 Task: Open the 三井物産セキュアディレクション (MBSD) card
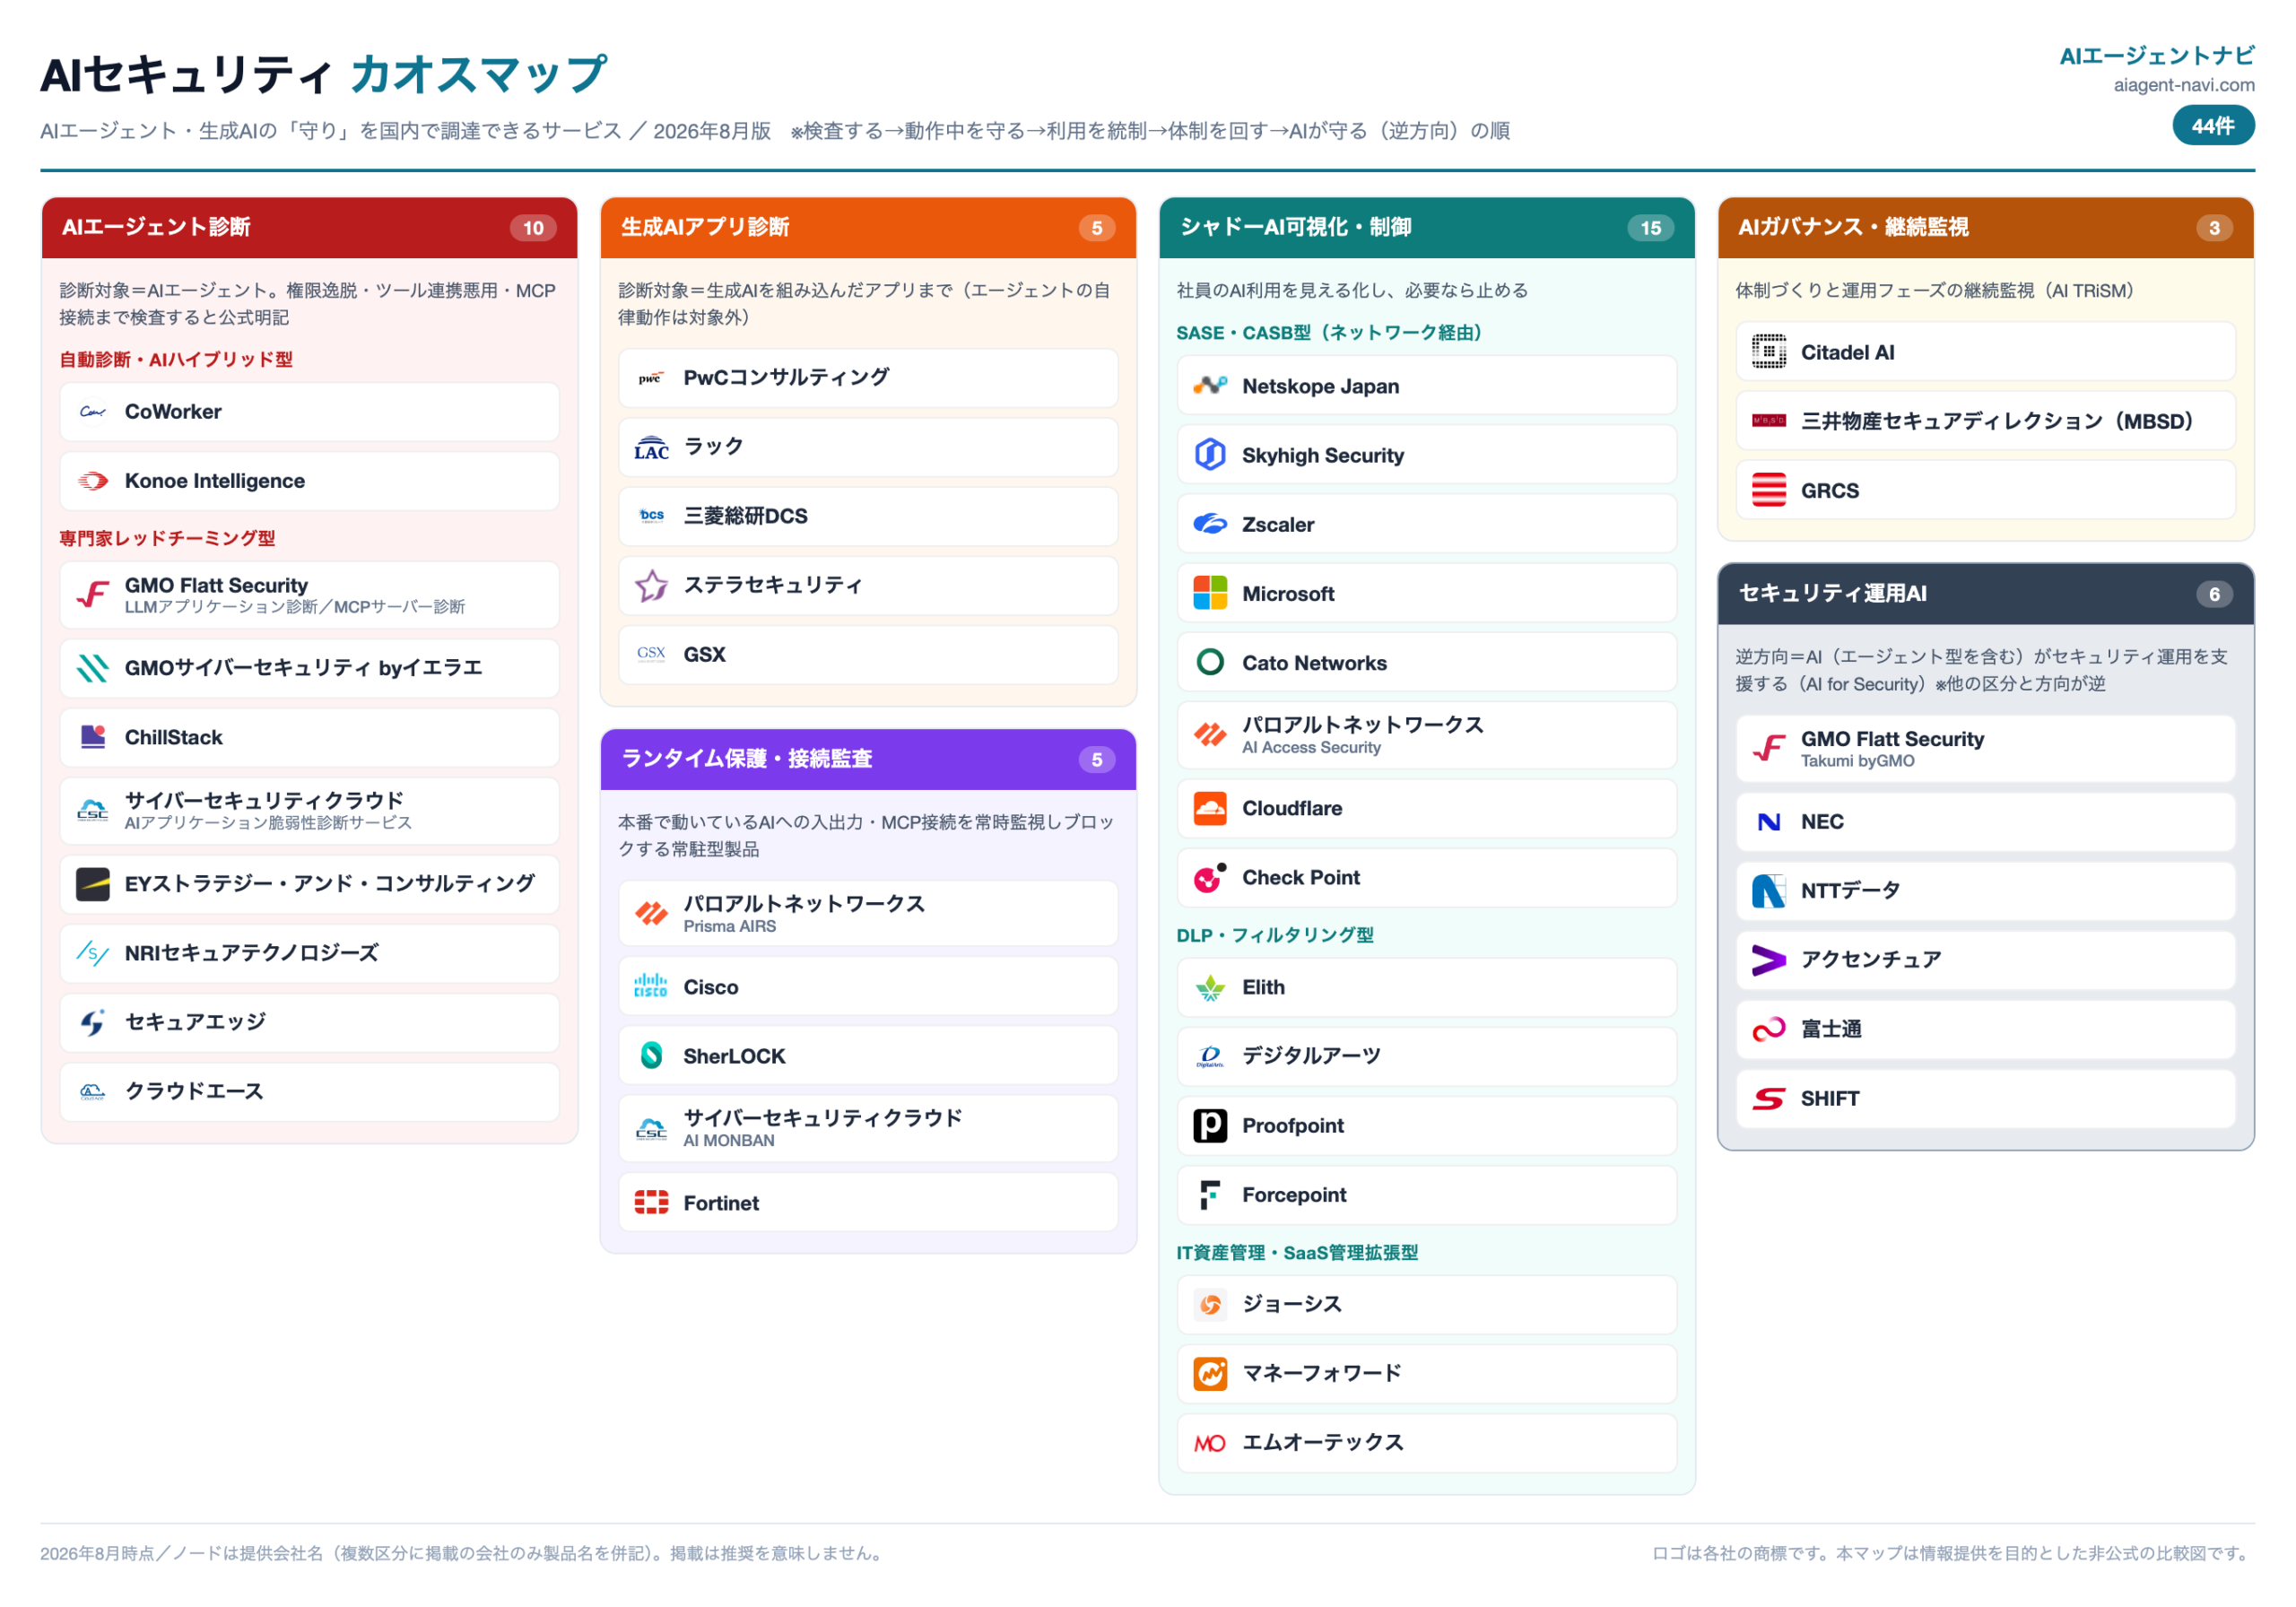[x=1986, y=421]
